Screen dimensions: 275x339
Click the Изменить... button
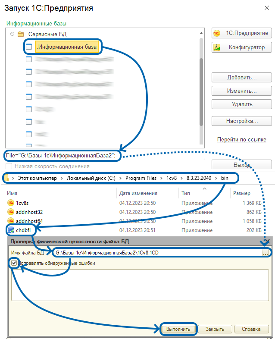click(x=241, y=91)
